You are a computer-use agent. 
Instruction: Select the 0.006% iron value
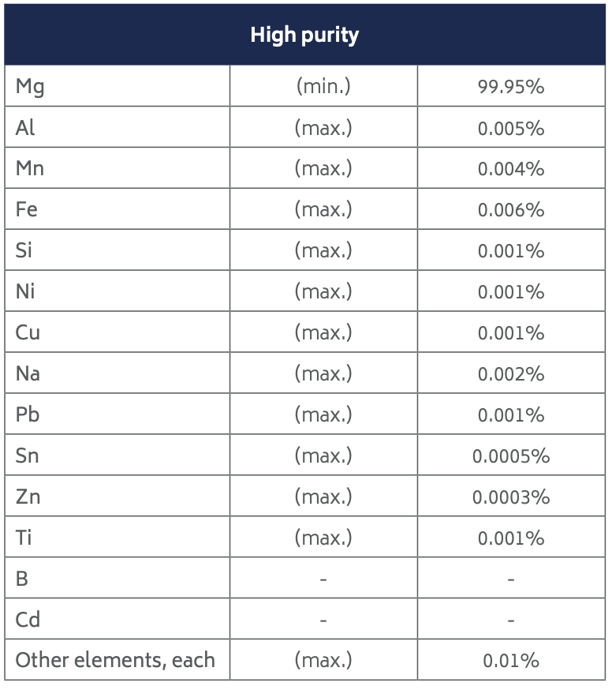point(510,210)
